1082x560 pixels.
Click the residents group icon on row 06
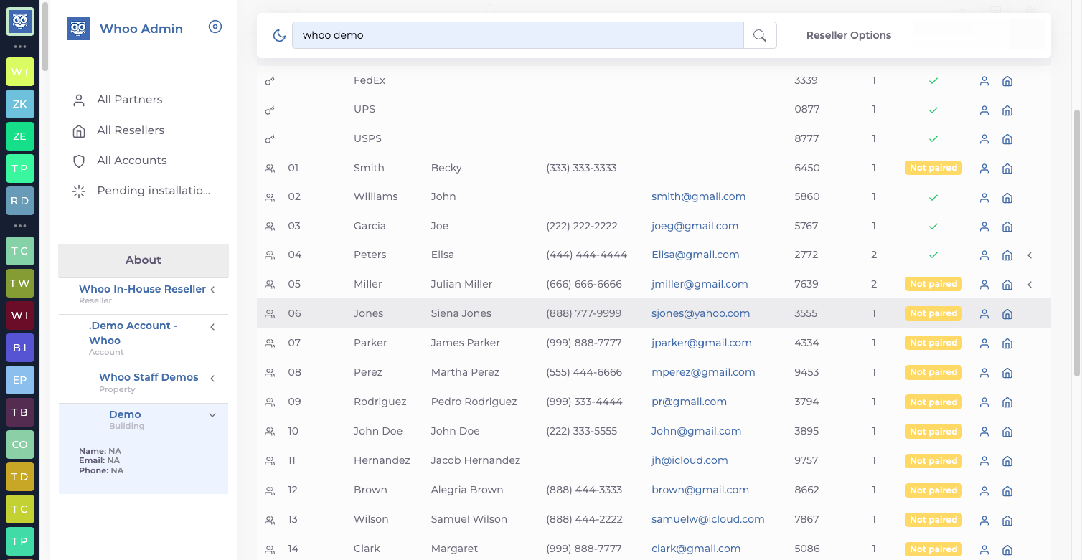click(x=270, y=314)
